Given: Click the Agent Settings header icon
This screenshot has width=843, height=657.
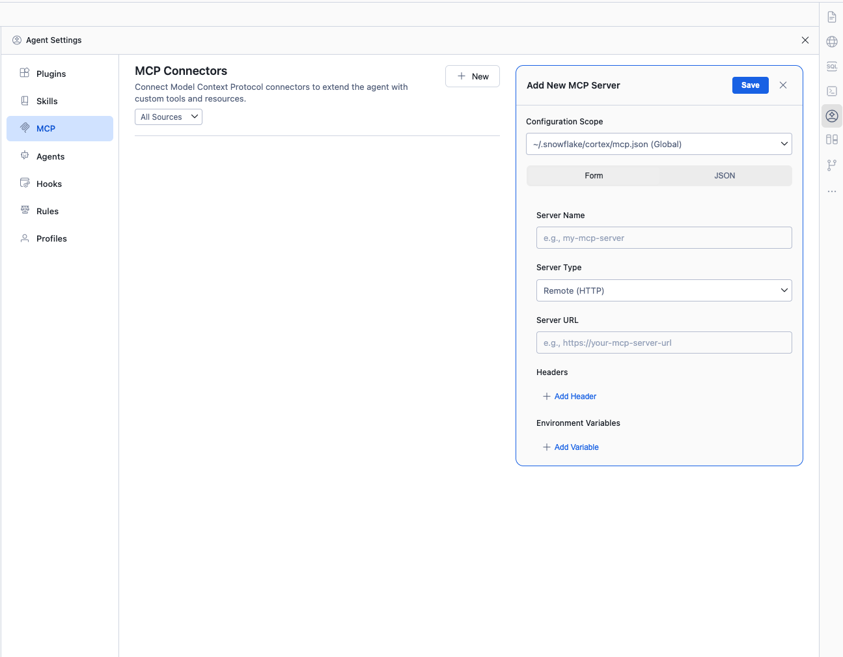Looking at the screenshot, I should pos(17,40).
